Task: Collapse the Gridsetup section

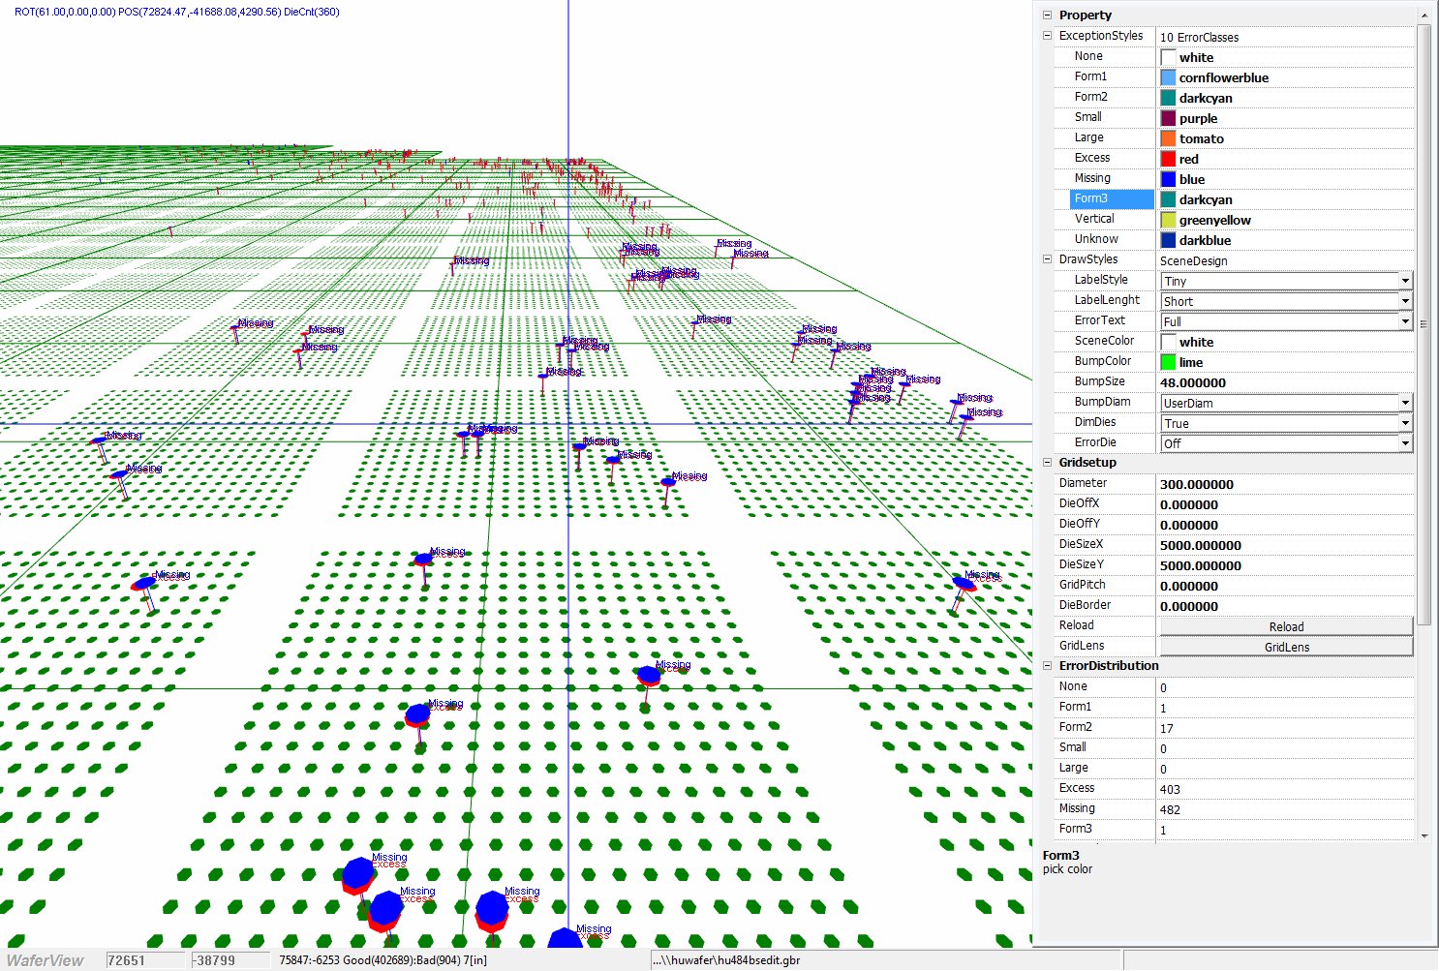Action: pos(1047,463)
